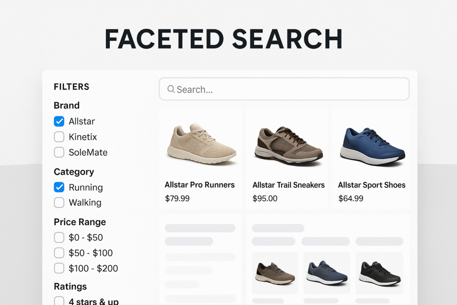Check the $100 - $200 price range
The image size is (457, 305).
click(59, 268)
